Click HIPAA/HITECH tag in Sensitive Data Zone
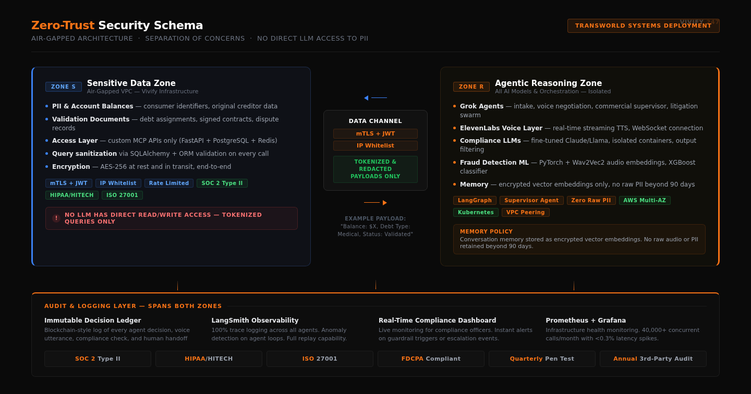Image resolution: width=751 pixels, height=394 pixels. pyautogui.click(x=72, y=195)
